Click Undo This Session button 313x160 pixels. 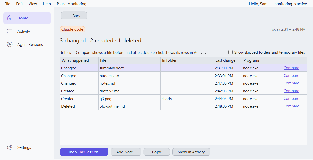(x=84, y=152)
